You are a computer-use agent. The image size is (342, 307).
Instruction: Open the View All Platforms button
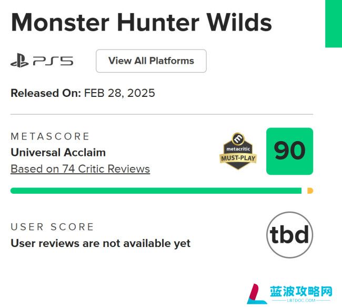click(151, 61)
